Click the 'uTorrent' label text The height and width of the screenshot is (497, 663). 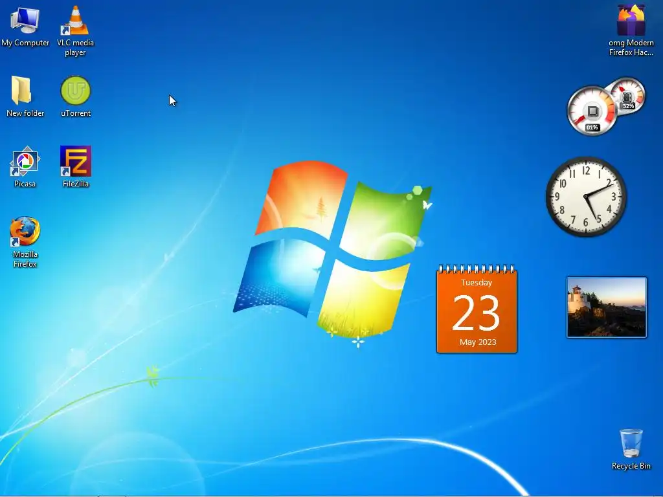[x=76, y=113]
